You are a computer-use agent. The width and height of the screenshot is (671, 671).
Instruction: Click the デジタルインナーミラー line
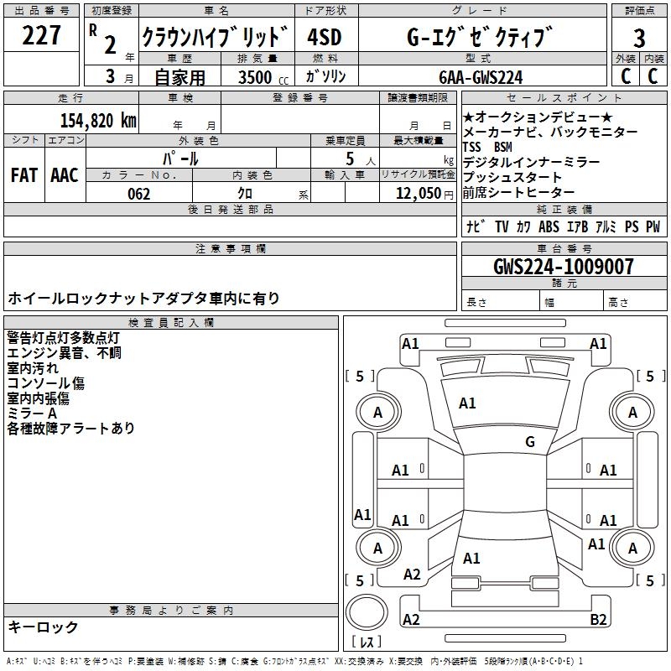531,162
